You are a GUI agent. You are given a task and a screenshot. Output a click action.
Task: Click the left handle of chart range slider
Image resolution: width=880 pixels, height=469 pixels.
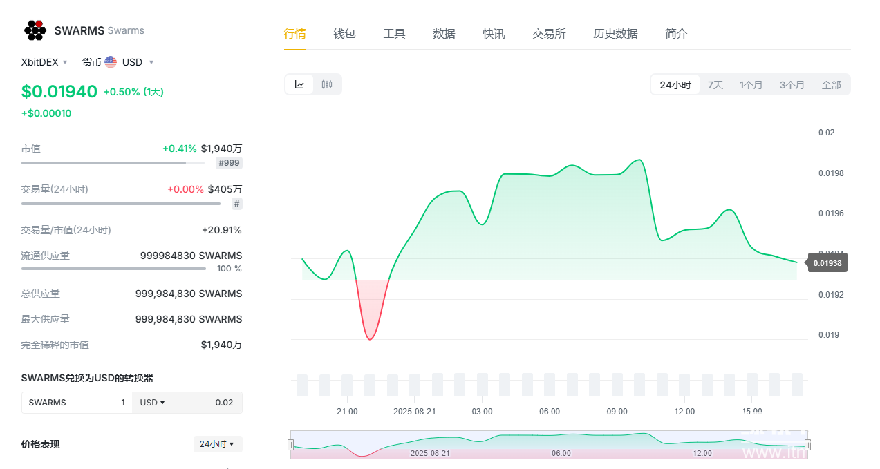click(x=291, y=445)
